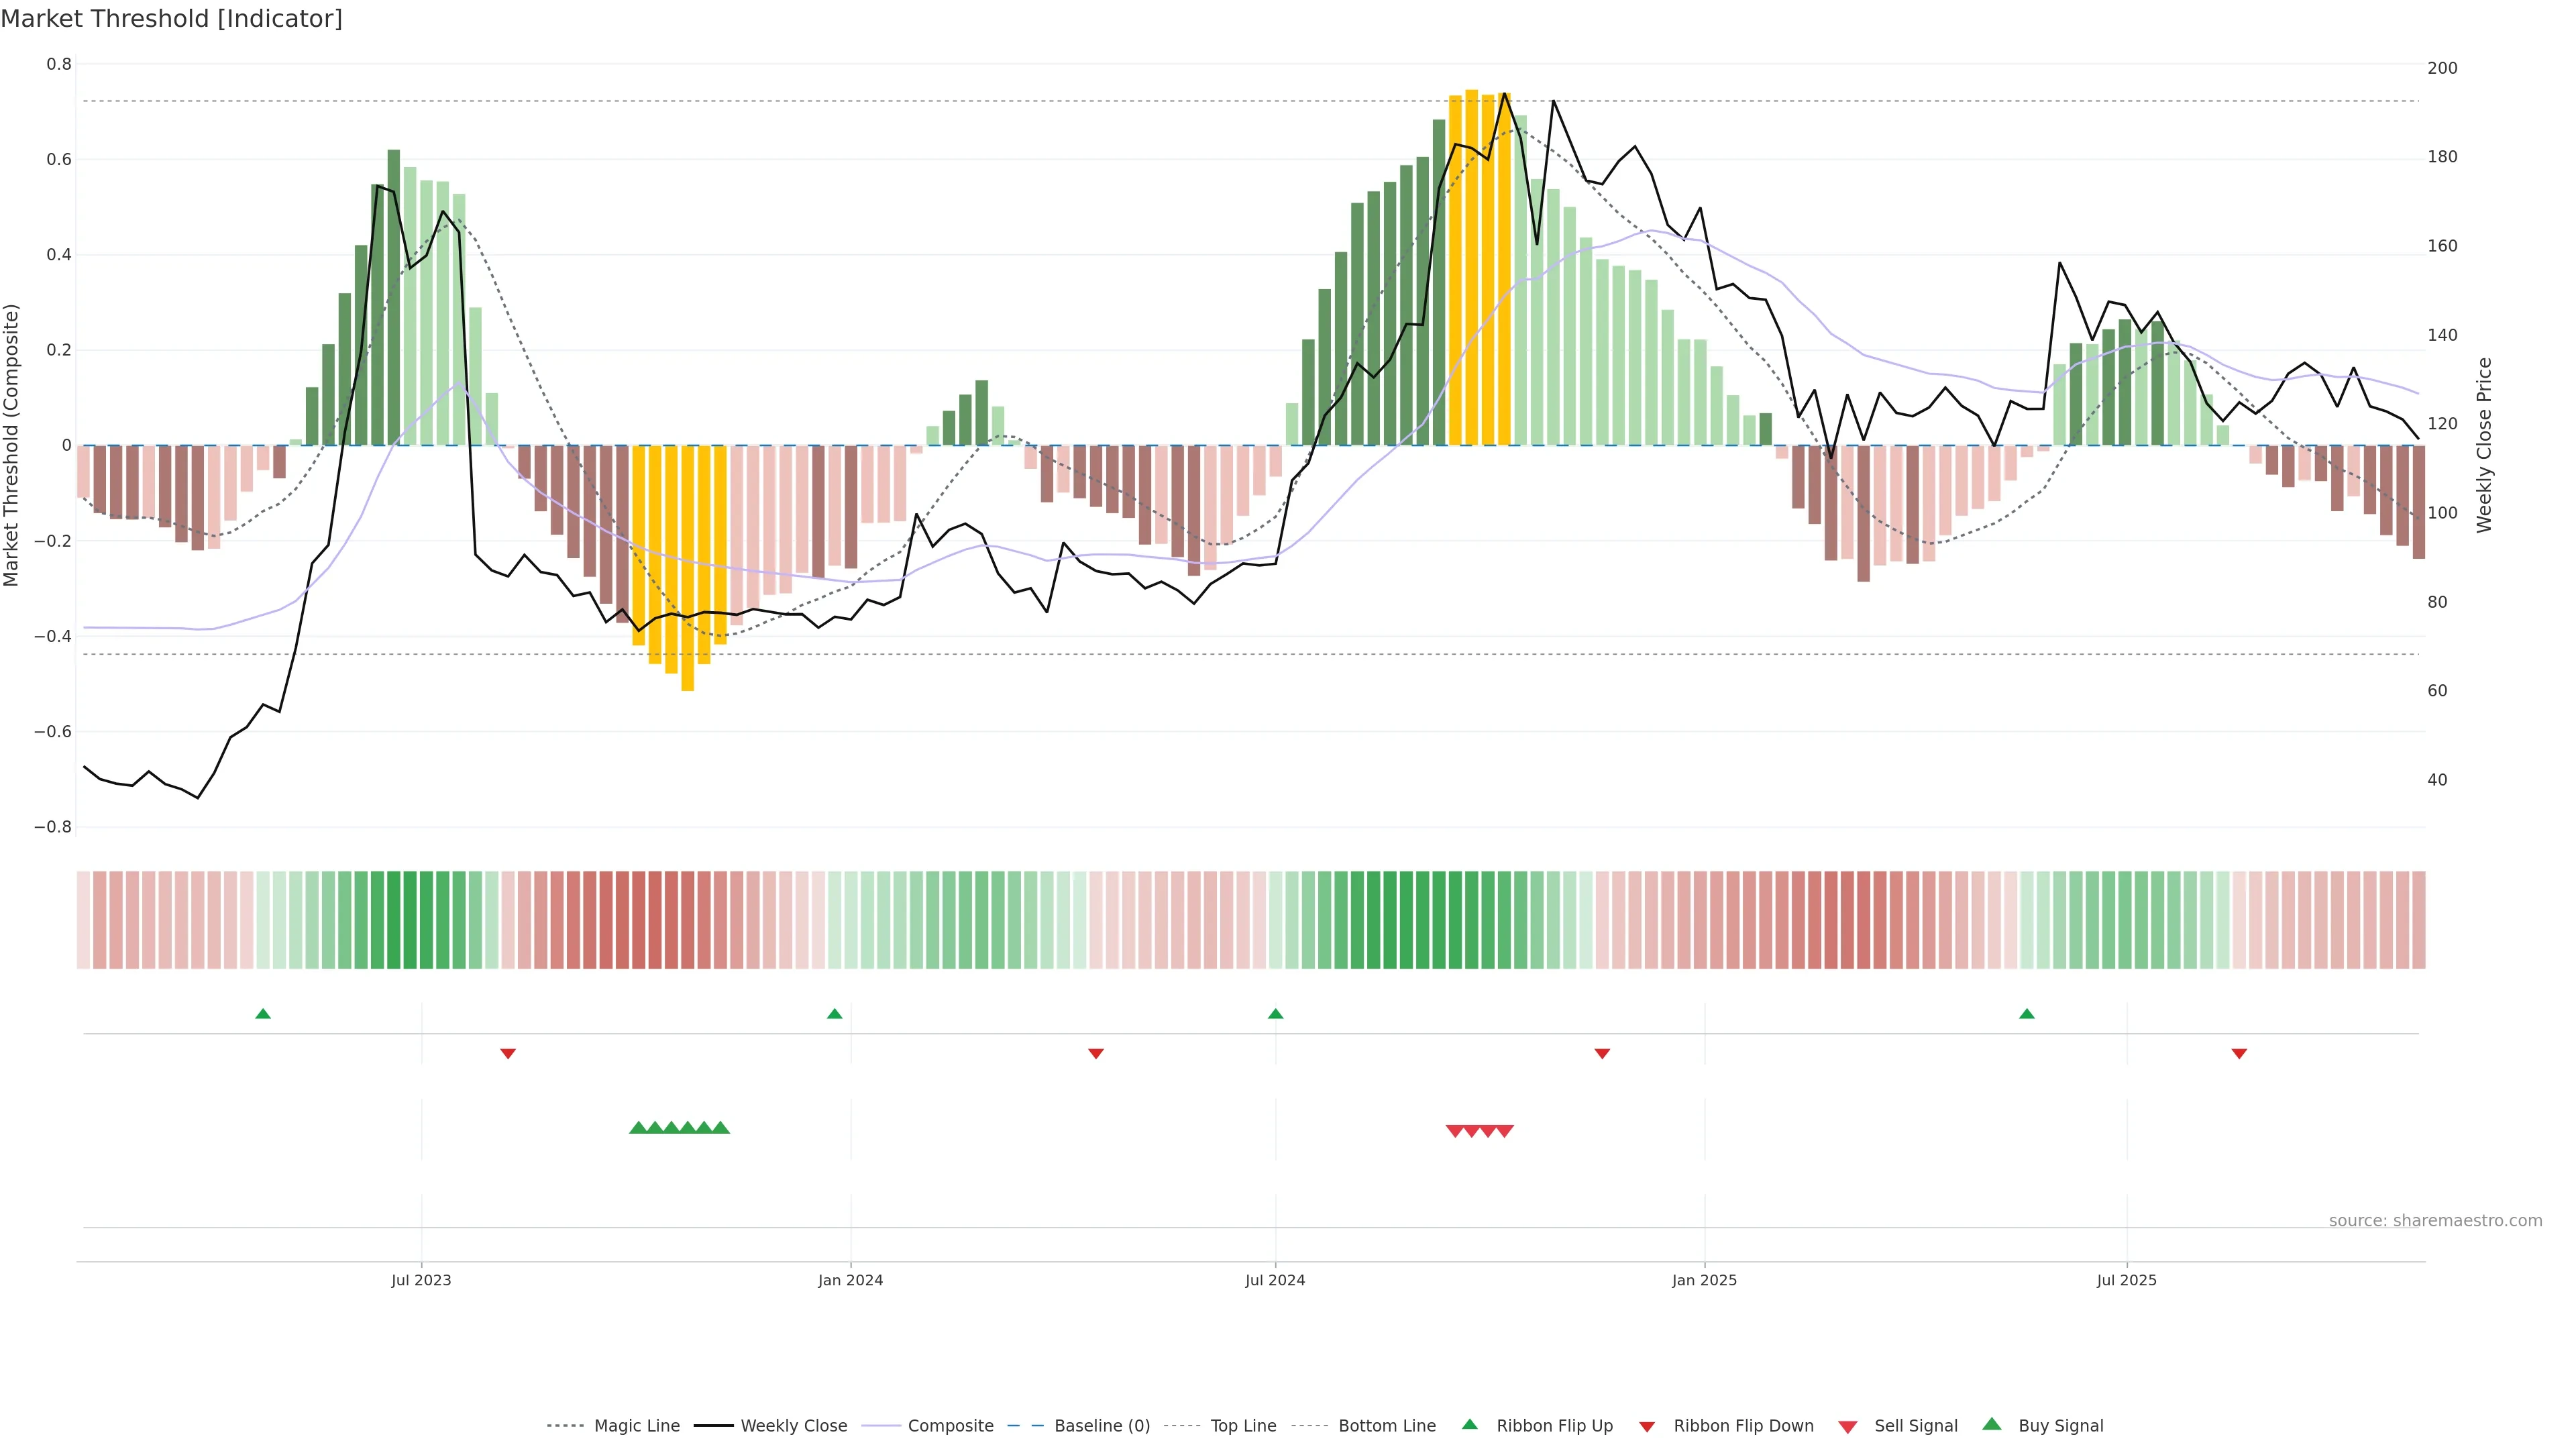Click the last Ribbon Flip Down triangle after Jul 2025
The image size is (2576, 1449).
coord(2239,1053)
